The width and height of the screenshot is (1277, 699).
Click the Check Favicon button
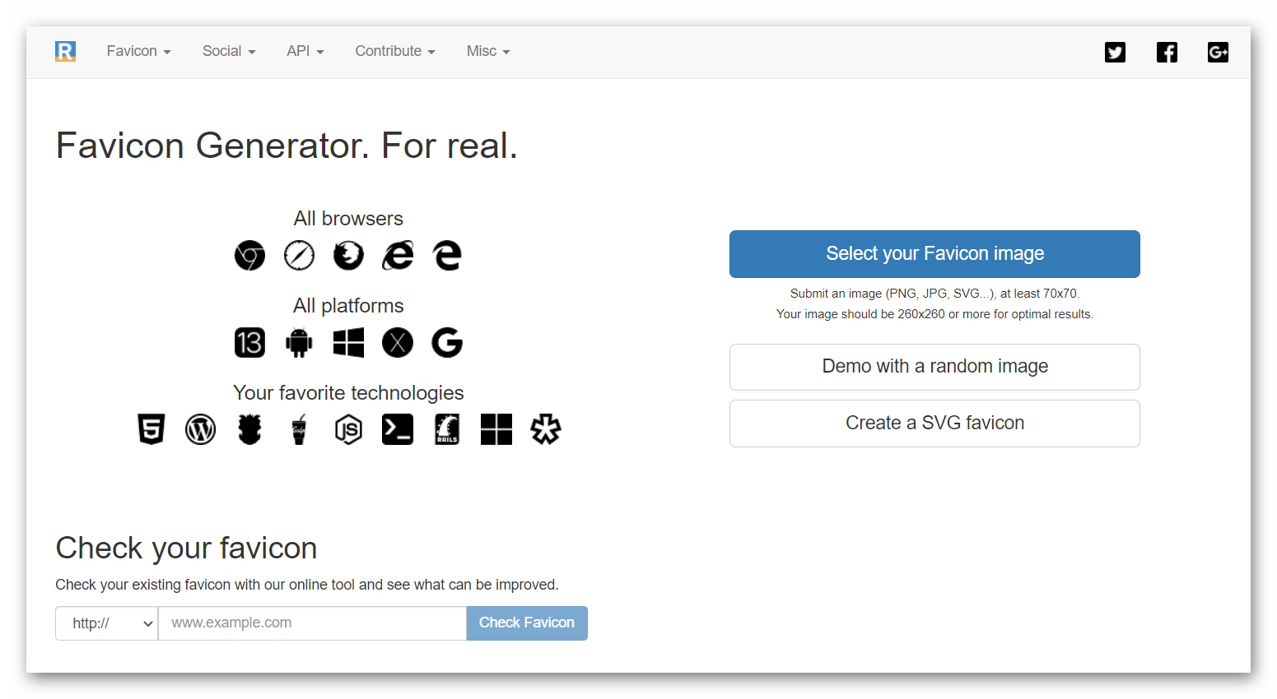527,623
